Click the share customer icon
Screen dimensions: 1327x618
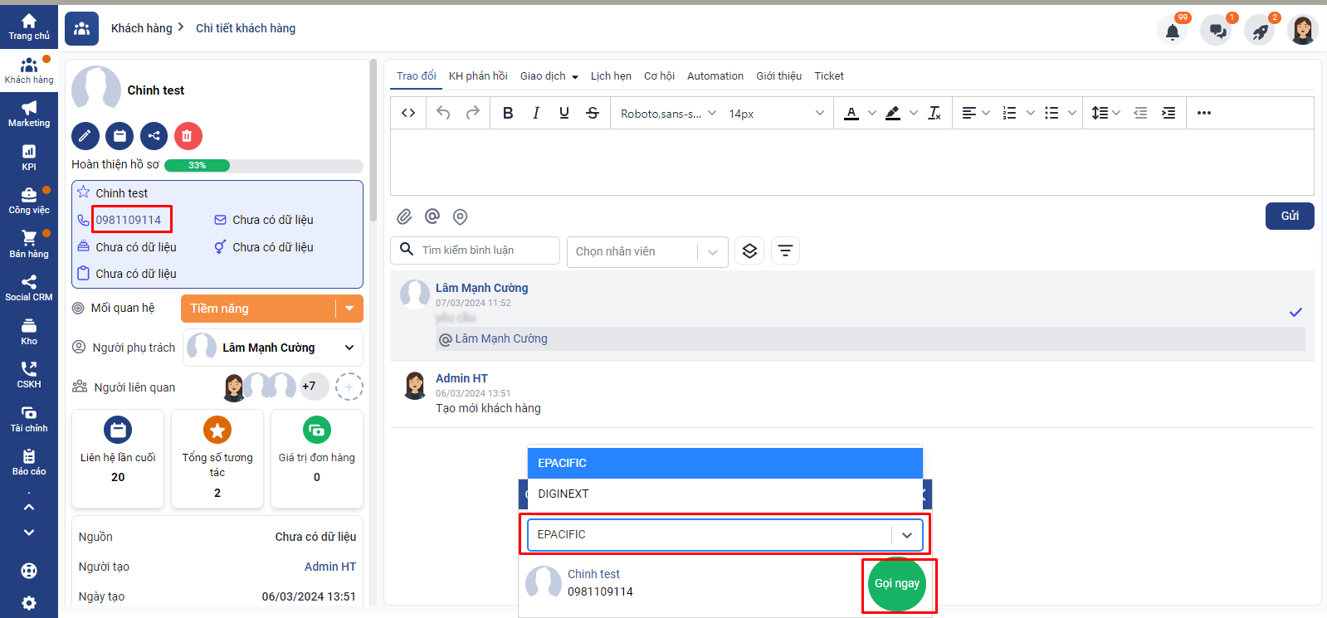point(154,136)
